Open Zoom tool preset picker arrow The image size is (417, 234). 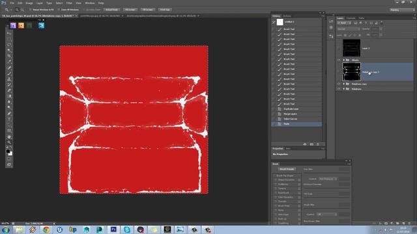pos(11,10)
